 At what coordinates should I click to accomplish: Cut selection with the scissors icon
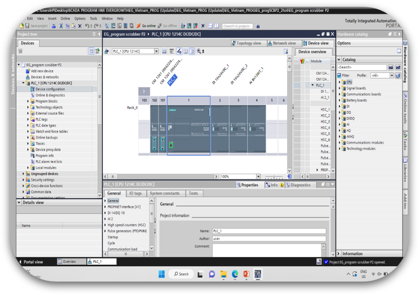coord(61,26)
